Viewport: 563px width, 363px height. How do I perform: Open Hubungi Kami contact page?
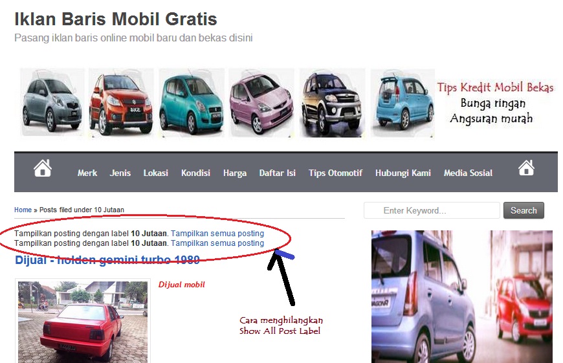(x=403, y=173)
